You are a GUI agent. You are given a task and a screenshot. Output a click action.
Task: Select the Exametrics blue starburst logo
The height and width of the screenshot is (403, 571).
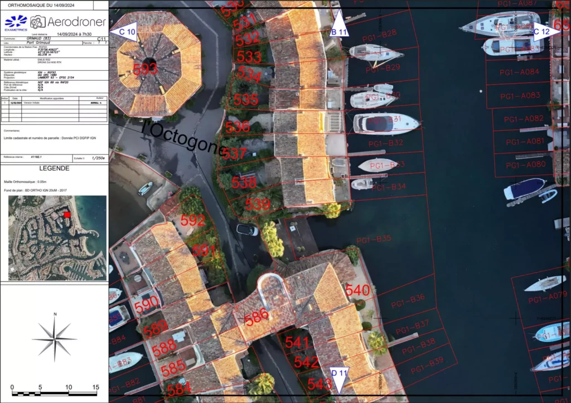(15, 22)
